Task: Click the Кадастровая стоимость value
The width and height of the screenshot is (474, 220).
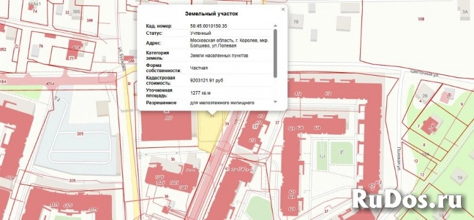Action: [x=209, y=80]
